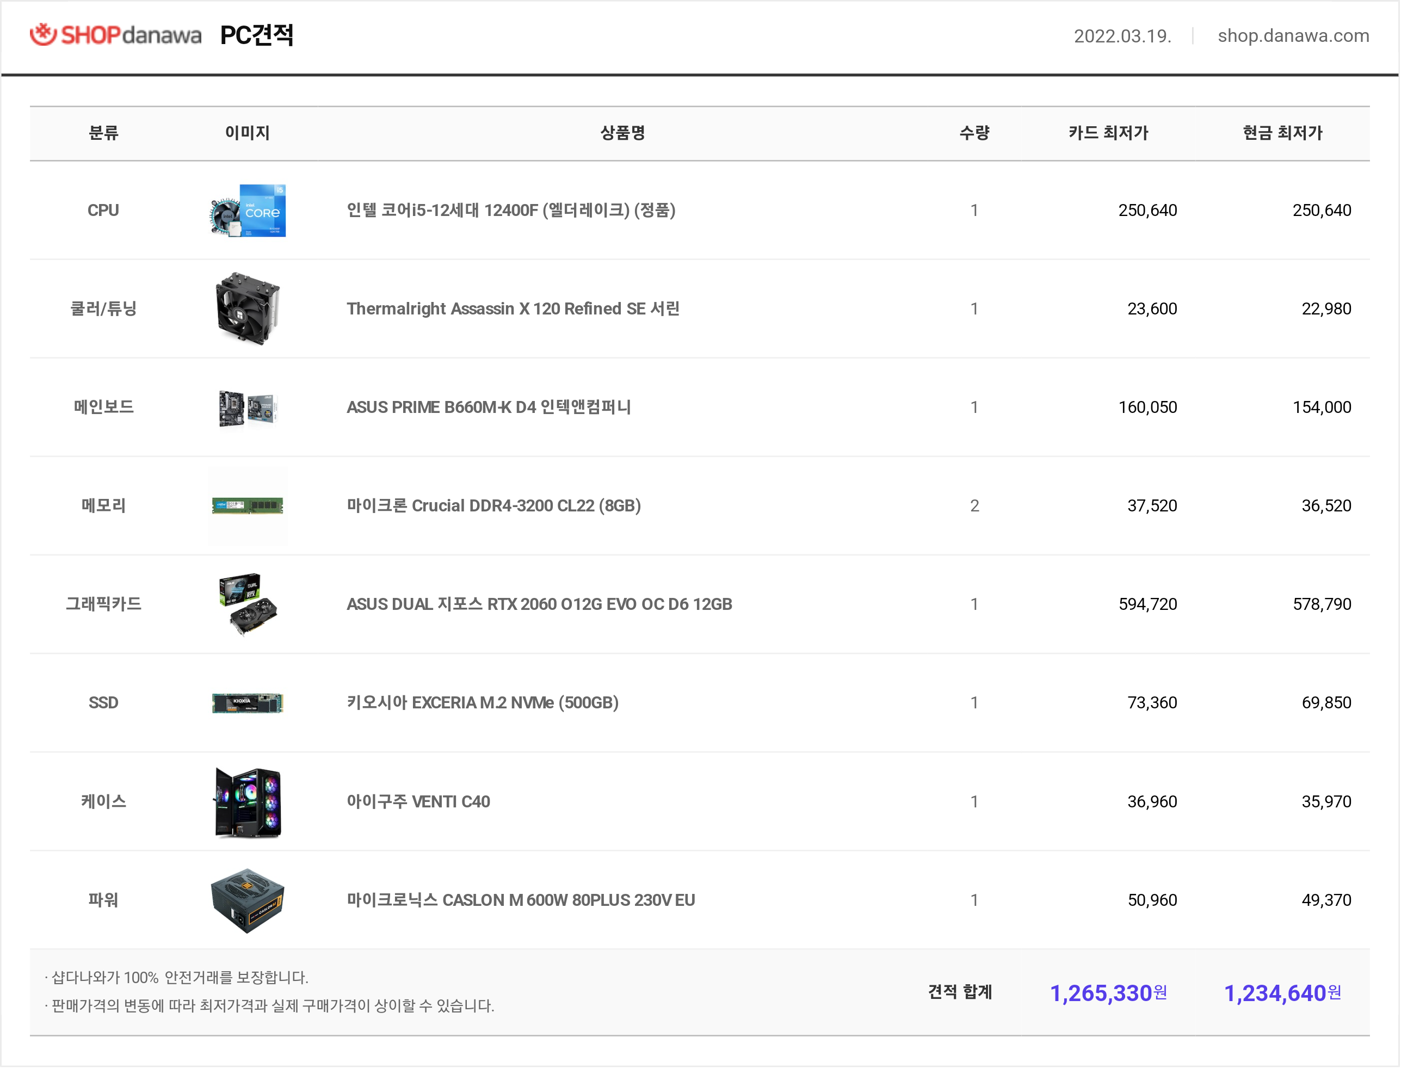This screenshot has width=1401, height=1068.
Task: Click the cooler cash price 22,980
Action: (x=1326, y=309)
